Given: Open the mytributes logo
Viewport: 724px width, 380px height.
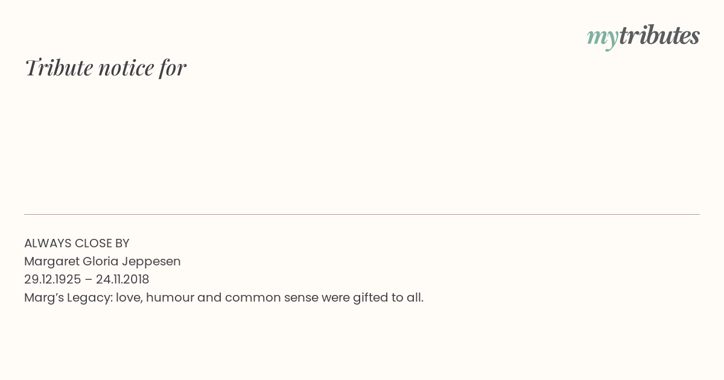Looking at the screenshot, I should pos(643,37).
